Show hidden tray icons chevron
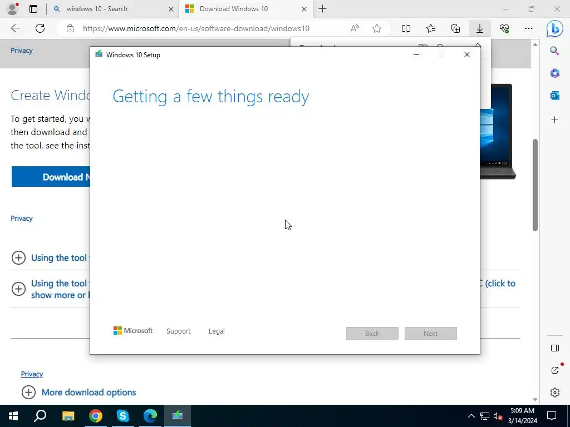 (x=471, y=416)
